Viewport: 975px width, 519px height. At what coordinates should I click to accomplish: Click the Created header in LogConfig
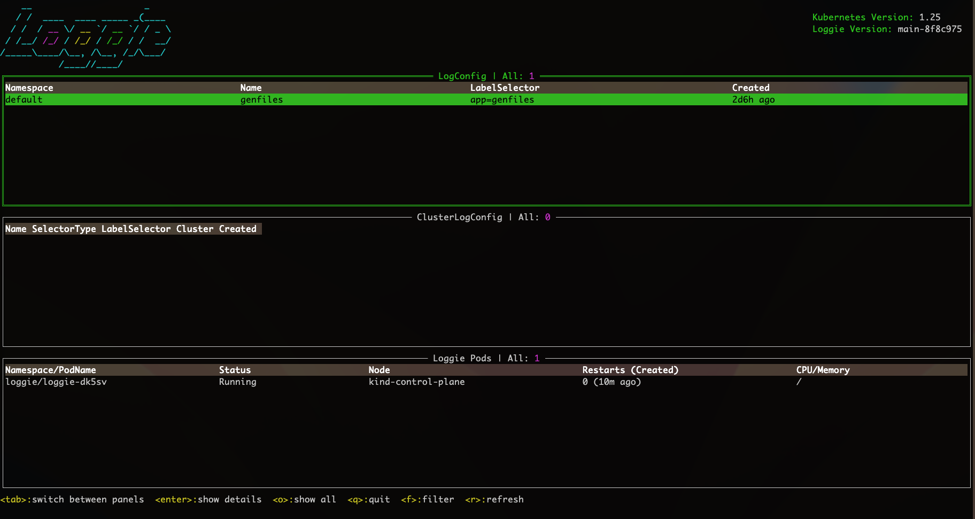(750, 88)
